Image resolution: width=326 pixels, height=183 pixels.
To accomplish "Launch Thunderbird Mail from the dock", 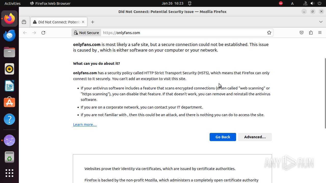I will [x=9, y=35].
